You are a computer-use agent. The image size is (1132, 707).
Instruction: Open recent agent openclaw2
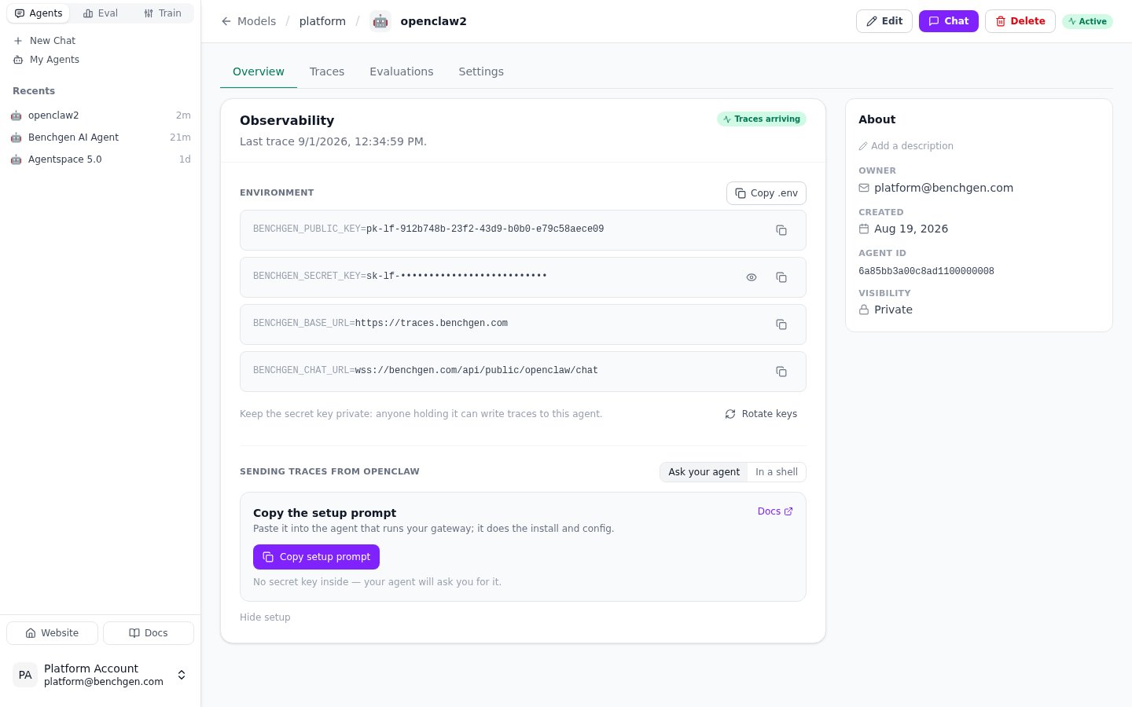(100, 115)
